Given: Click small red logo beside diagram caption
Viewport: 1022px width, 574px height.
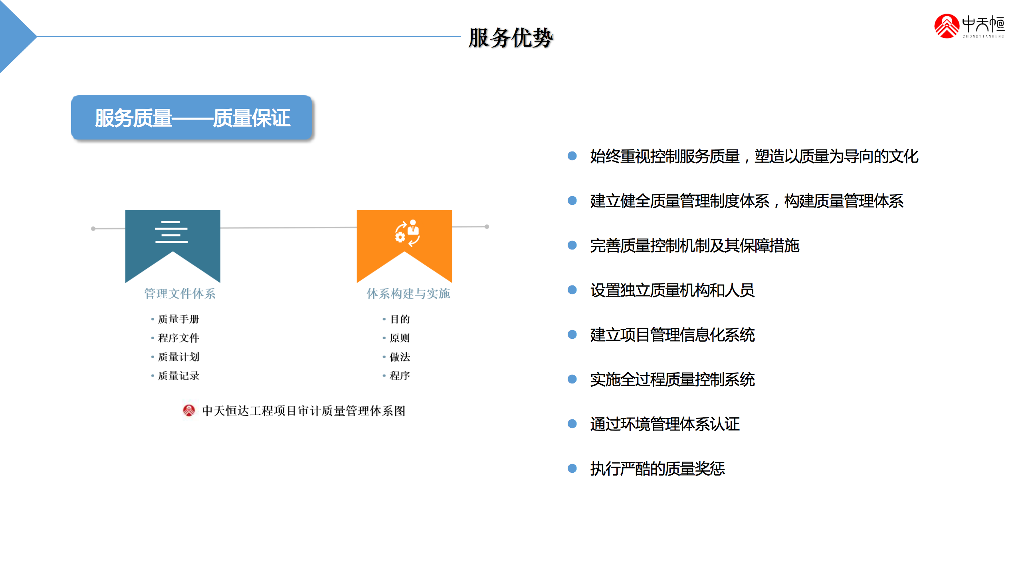Looking at the screenshot, I should 189,410.
